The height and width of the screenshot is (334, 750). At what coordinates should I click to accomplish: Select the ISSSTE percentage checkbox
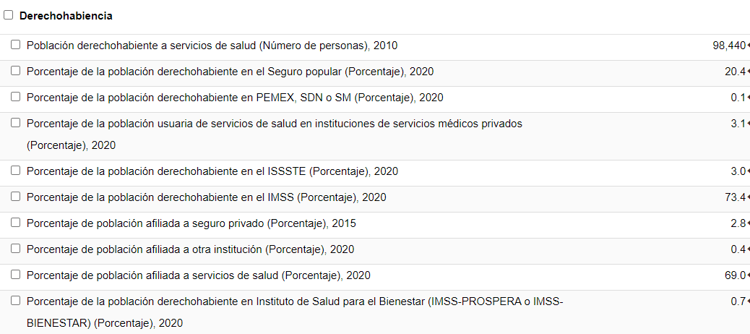16,171
